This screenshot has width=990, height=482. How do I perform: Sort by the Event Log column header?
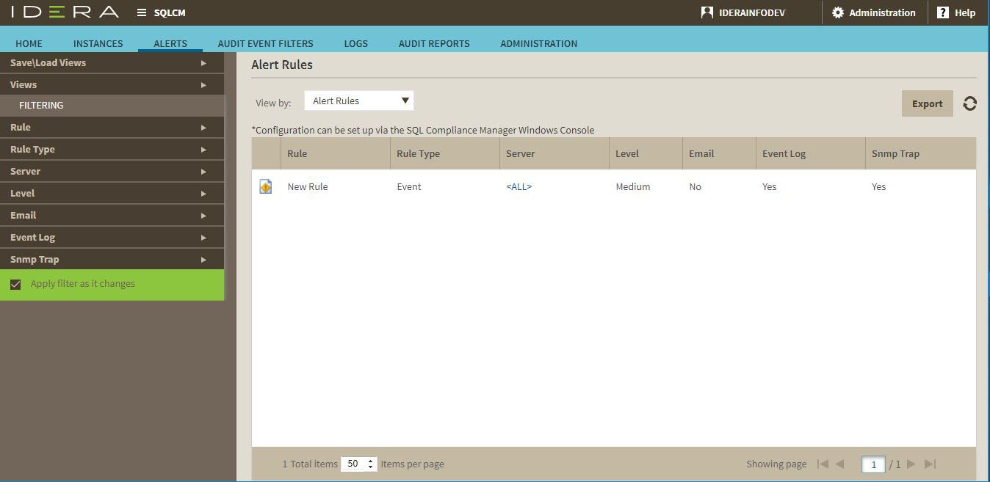[811, 153]
